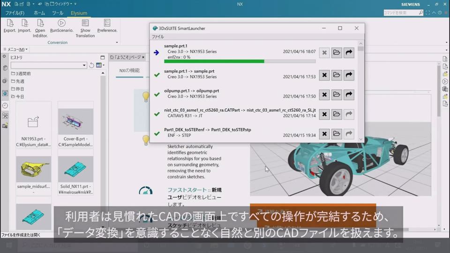The width and height of the screenshot is (450, 253).
Task: Delete the nist_ctc_03 CATPart conversion entry
Action: click(324, 114)
